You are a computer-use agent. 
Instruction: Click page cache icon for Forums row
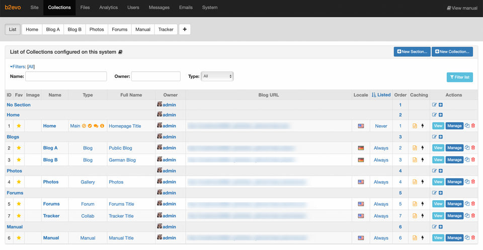click(415, 204)
